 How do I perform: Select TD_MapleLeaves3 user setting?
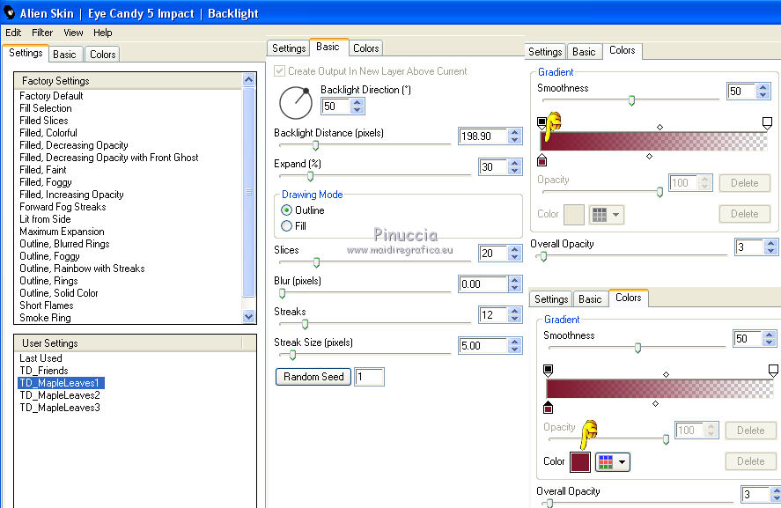pyautogui.click(x=60, y=408)
